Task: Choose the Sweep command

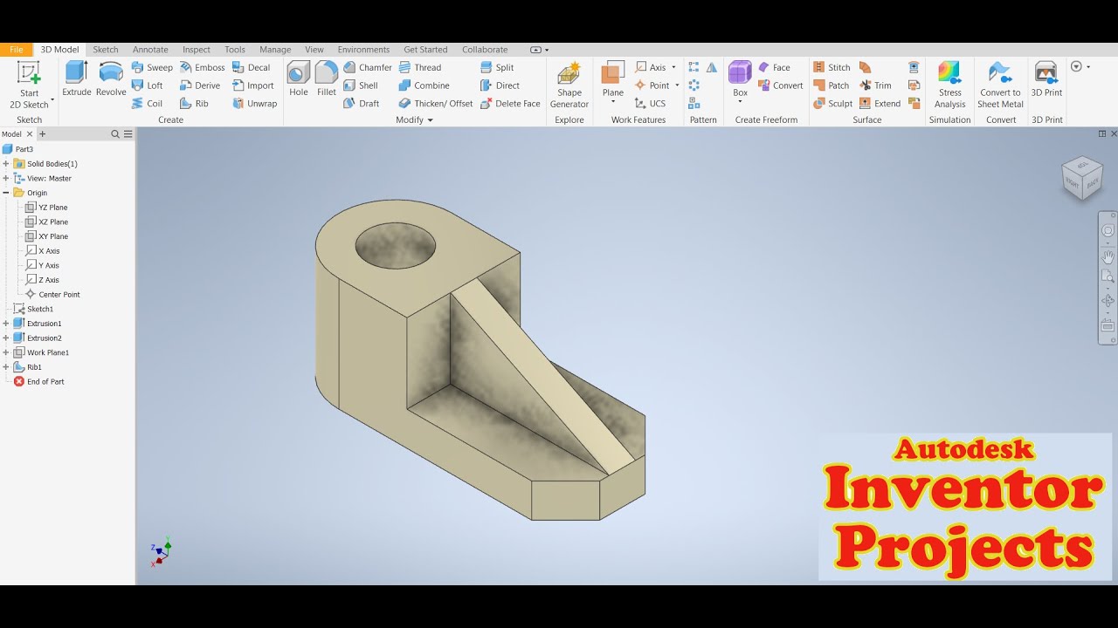Action: [152, 67]
